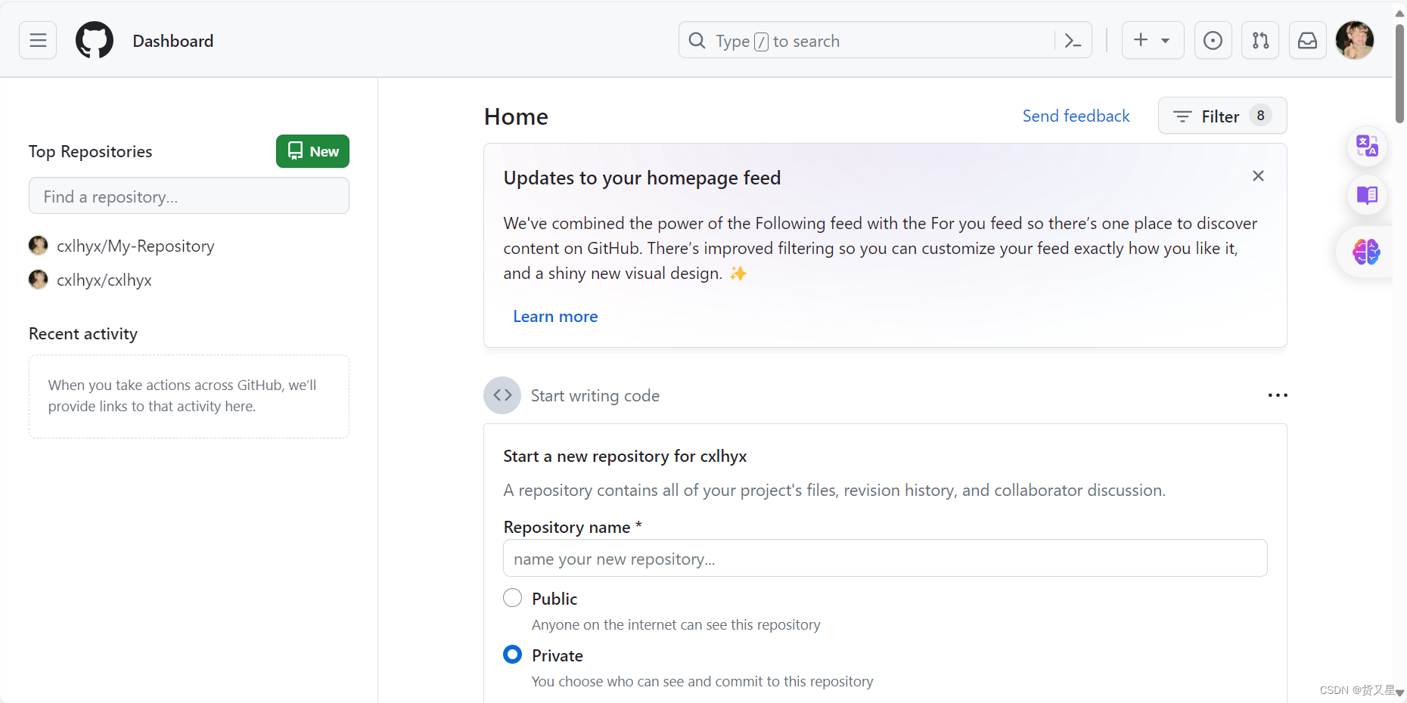Click the translate extension icon on right edge
This screenshot has height=703, width=1407.
1367,146
